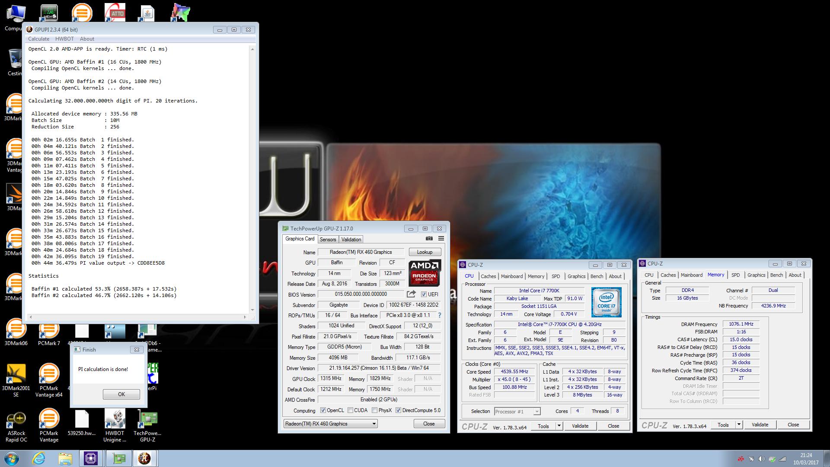Click the Close button in GPU-Z
Screen dimensions: 830x467
[x=429, y=424]
